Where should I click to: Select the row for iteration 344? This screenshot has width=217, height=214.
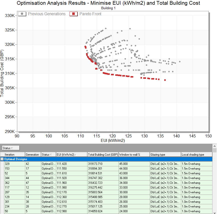(x=14, y=178)
